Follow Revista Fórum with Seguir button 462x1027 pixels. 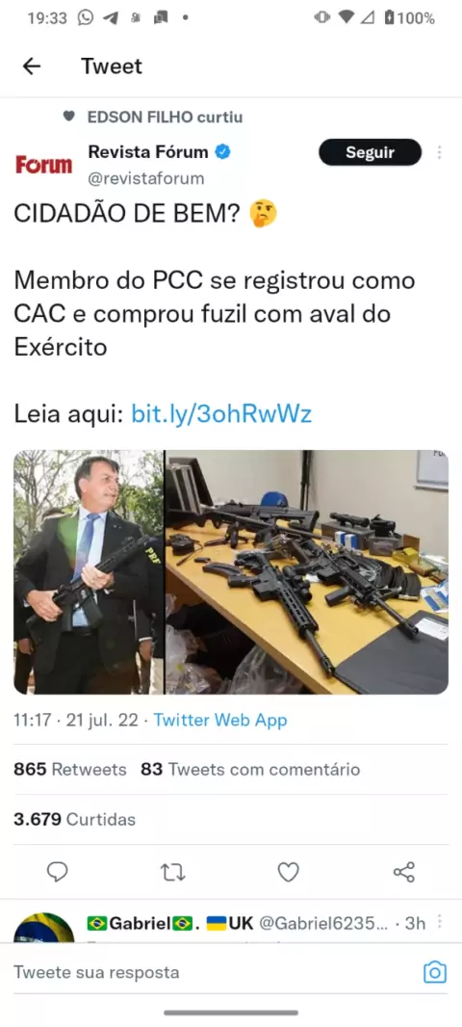point(371,152)
